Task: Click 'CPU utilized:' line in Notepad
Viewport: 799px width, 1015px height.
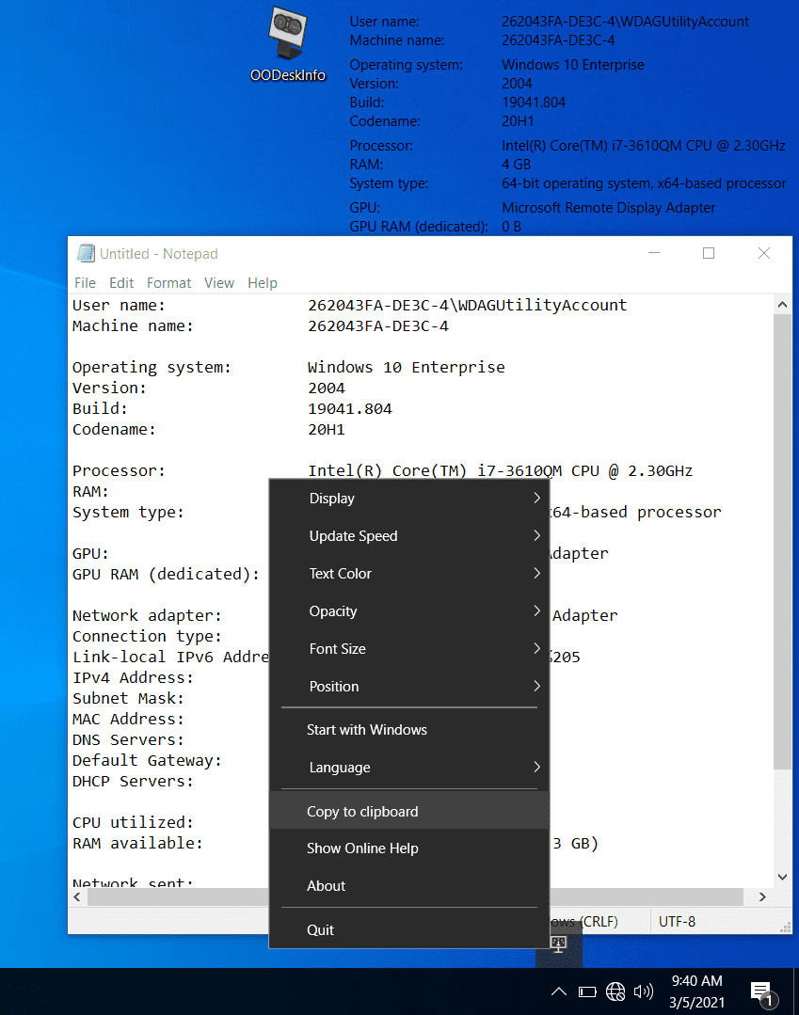Action: (x=133, y=823)
